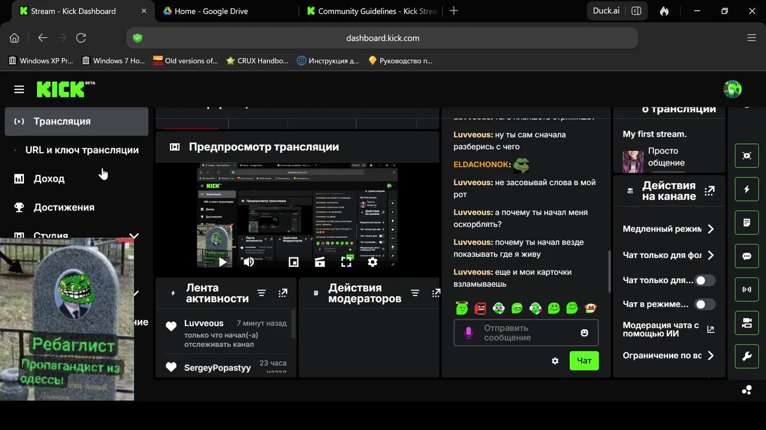Click the right sidebar lightning activity icon
This screenshot has height=430, width=766.
pyautogui.click(x=747, y=189)
